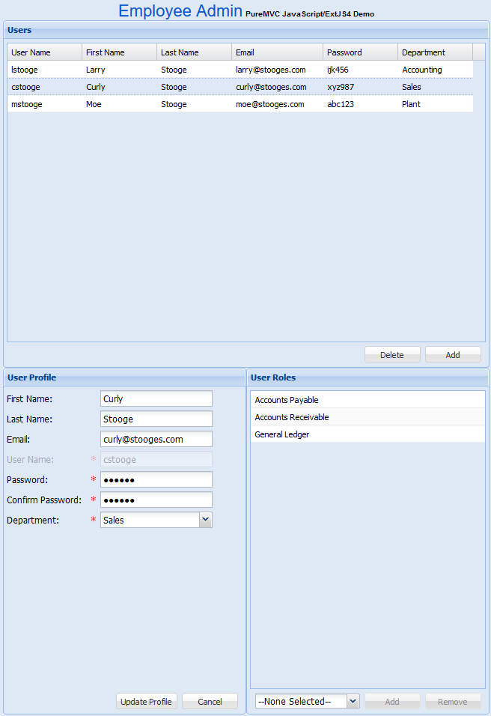Click the Users panel header

[x=246, y=30]
